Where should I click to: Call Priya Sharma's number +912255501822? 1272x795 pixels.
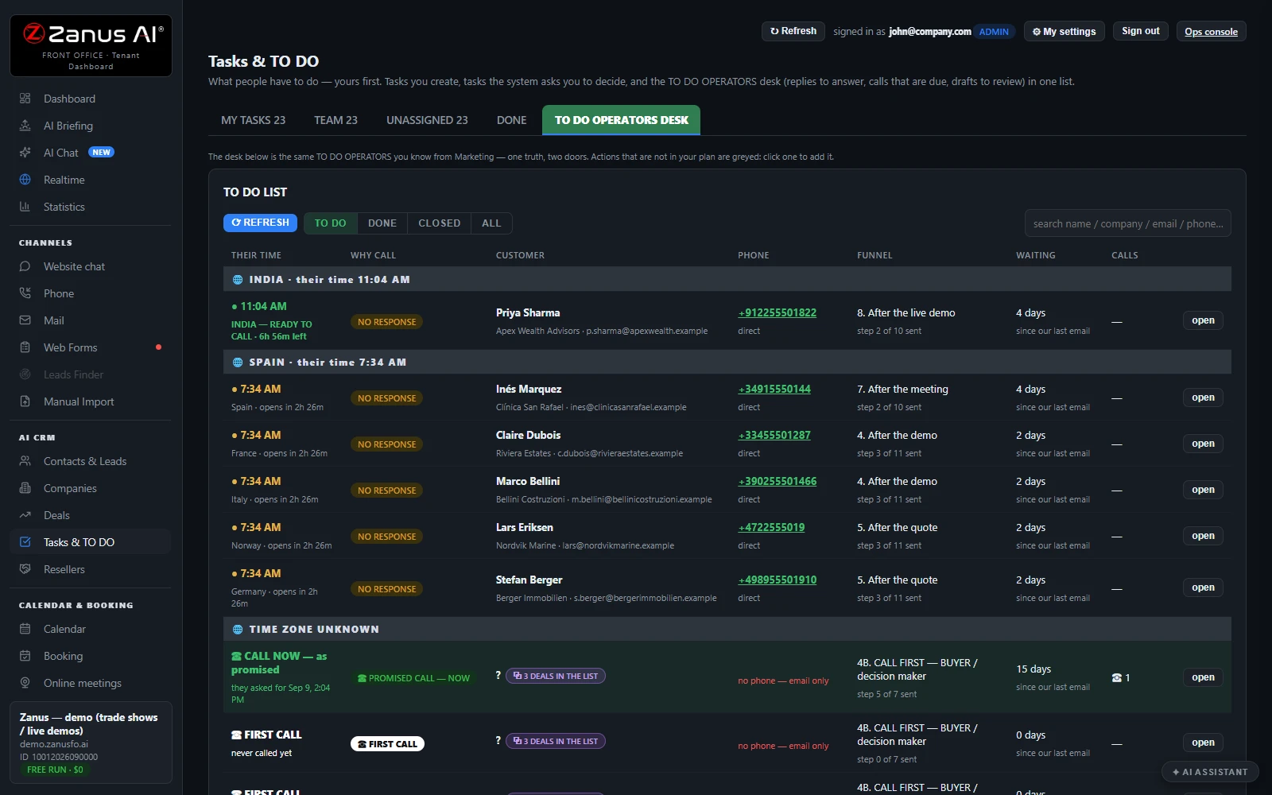(x=777, y=313)
